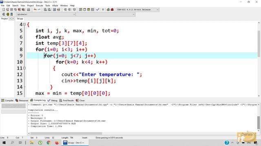Switch to the Compile Log tab
This screenshot has height=146, width=261.
pyautogui.click(x=38, y=100)
